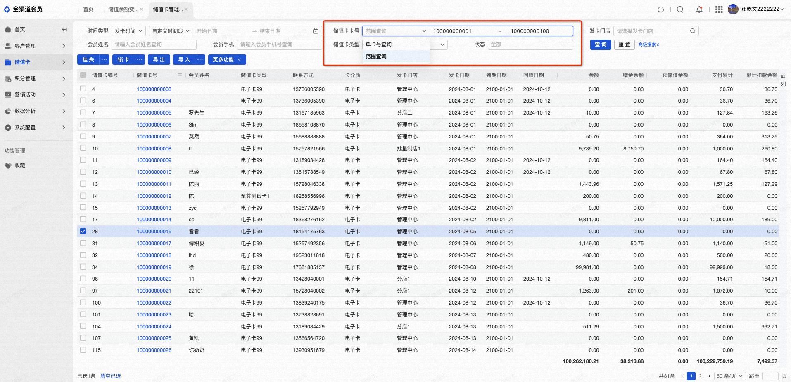This screenshot has height=382, width=791.
Task: Go to next page arrow
Action: click(x=709, y=376)
